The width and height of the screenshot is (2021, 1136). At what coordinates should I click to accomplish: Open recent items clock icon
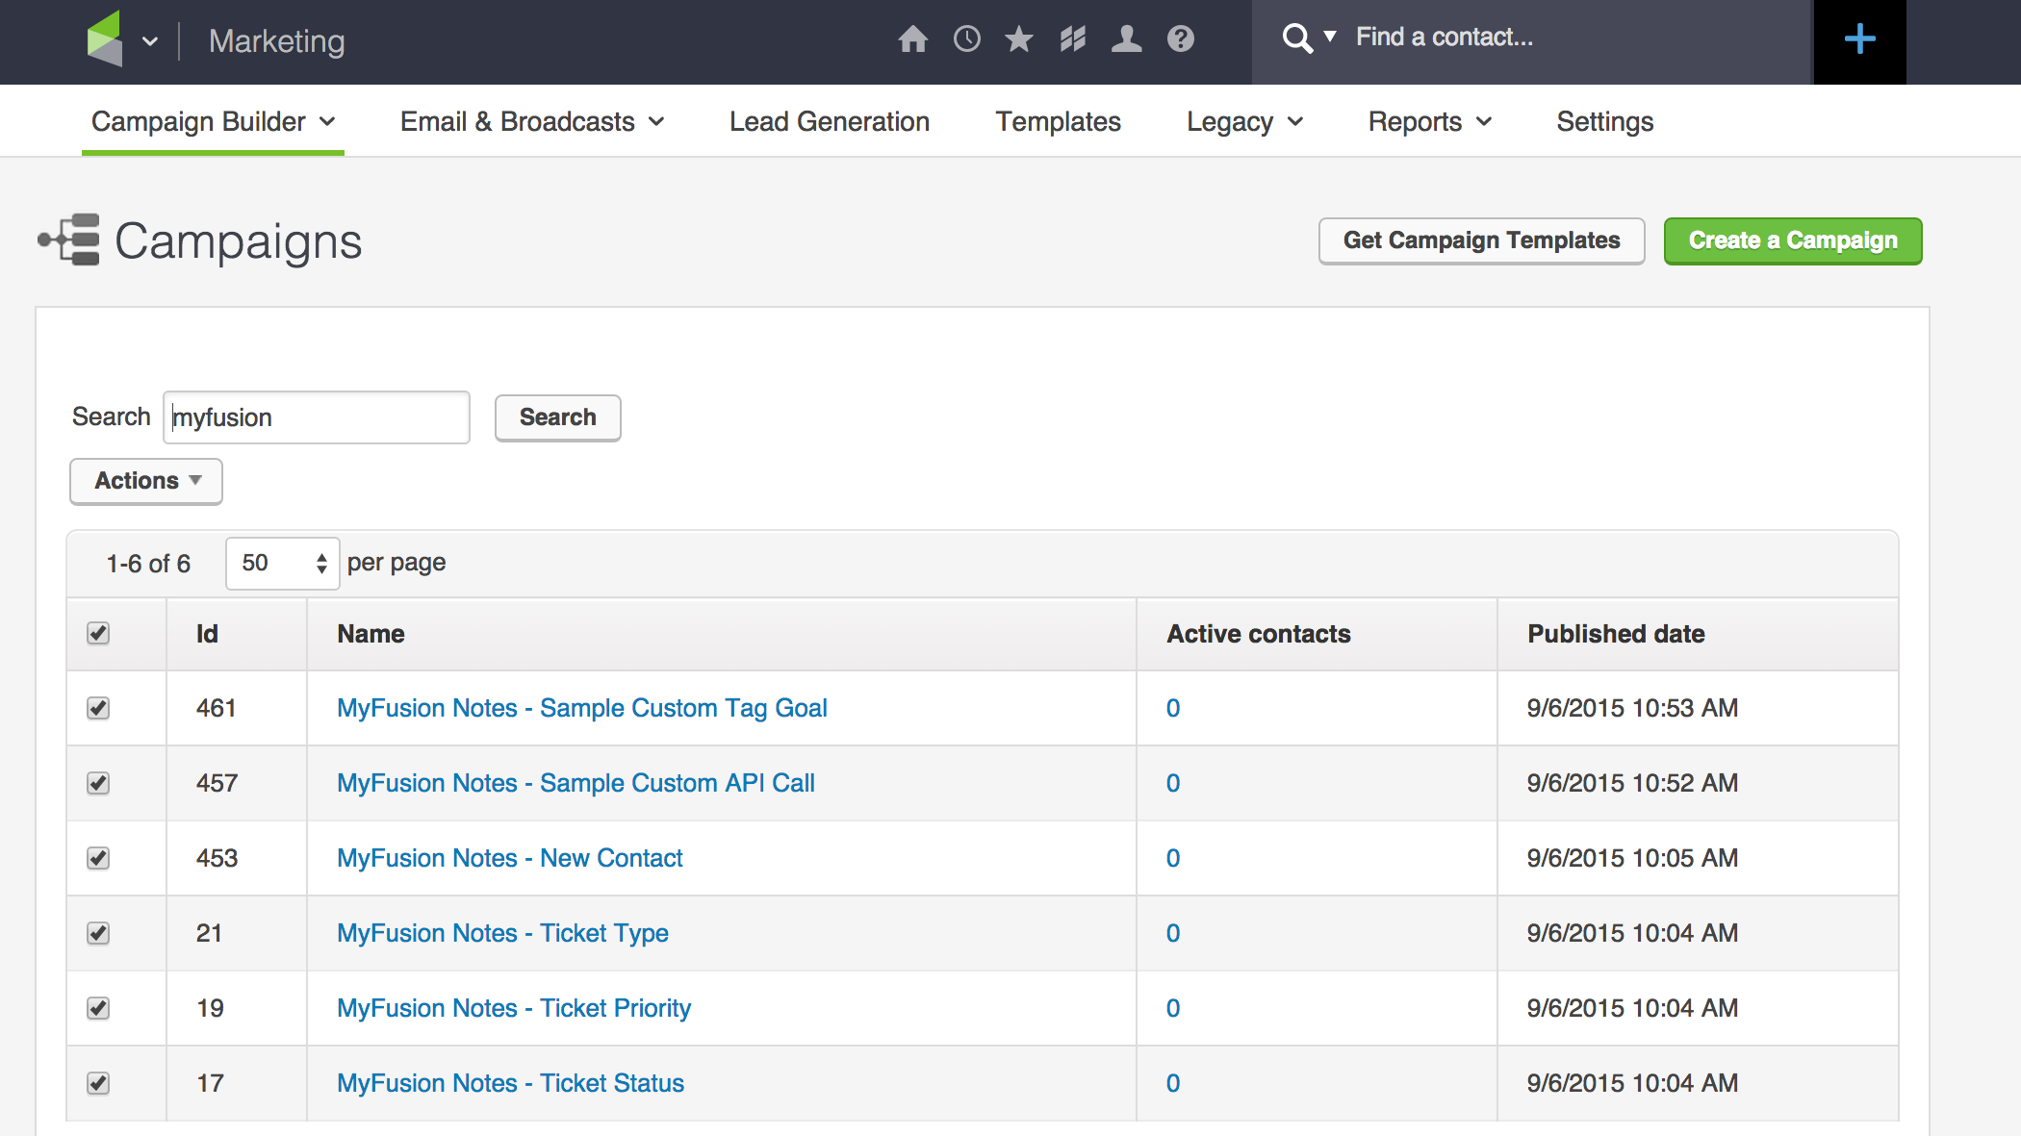point(966,39)
